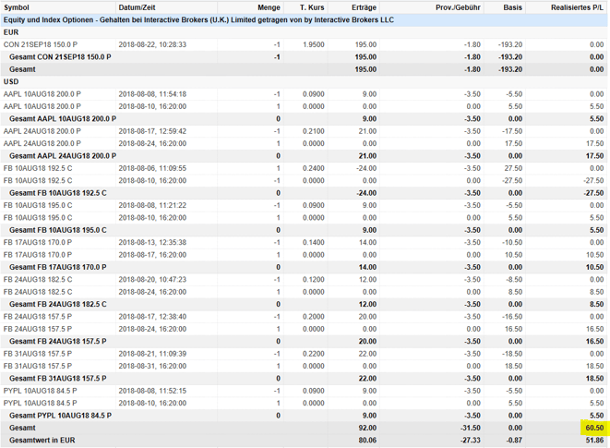Click timestamp 2018-08-08, 11:52:15
The image size is (610, 448).
(152, 391)
